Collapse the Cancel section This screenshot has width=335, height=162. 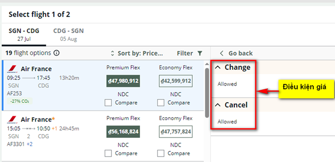click(x=218, y=105)
